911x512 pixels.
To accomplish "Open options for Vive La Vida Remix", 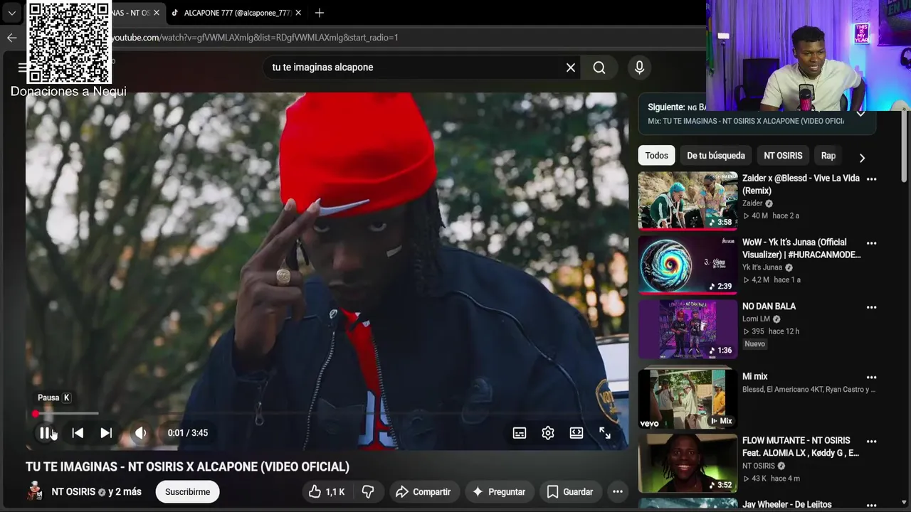I will coord(871,179).
